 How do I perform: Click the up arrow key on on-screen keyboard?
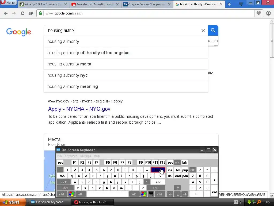tap(178, 188)
